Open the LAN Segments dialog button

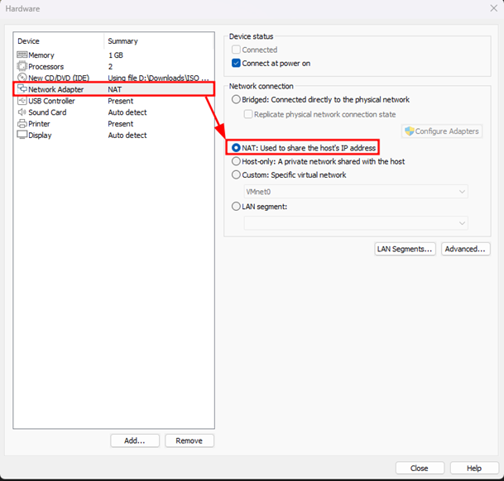[405, 249]
